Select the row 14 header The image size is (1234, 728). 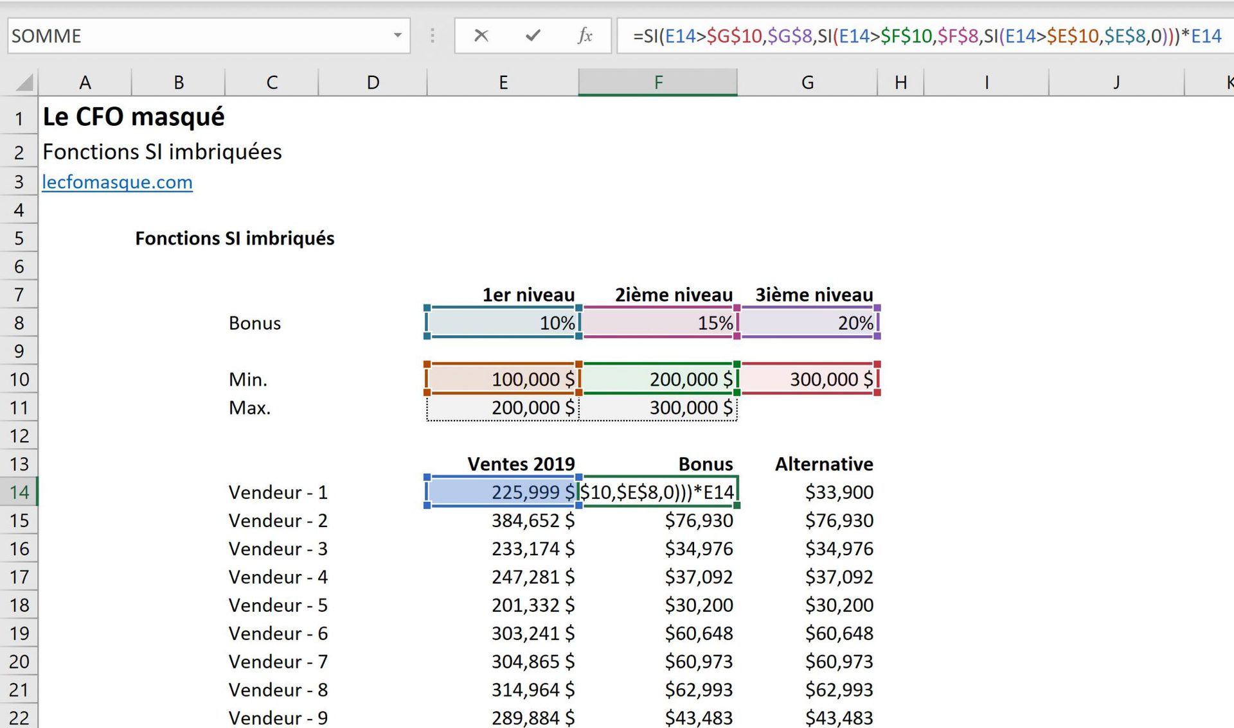point(19,492)
